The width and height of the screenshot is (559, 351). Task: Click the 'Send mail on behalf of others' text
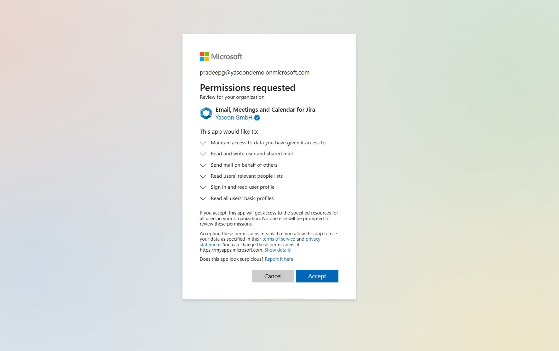click(x=244, y=165)
